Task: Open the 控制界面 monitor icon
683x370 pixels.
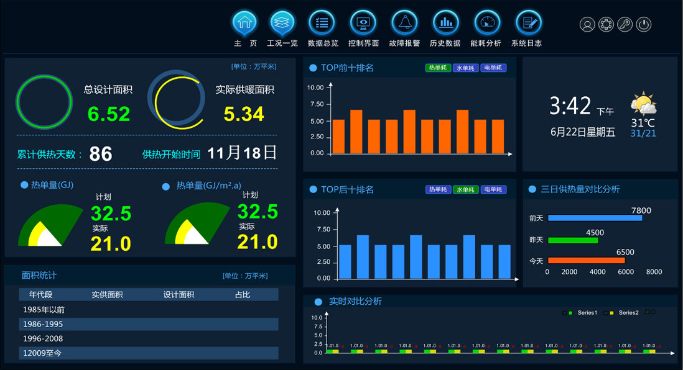Action: [363, 23]
